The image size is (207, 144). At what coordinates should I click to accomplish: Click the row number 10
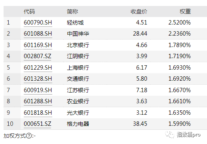pyautogui.click(x=10, y=124)
